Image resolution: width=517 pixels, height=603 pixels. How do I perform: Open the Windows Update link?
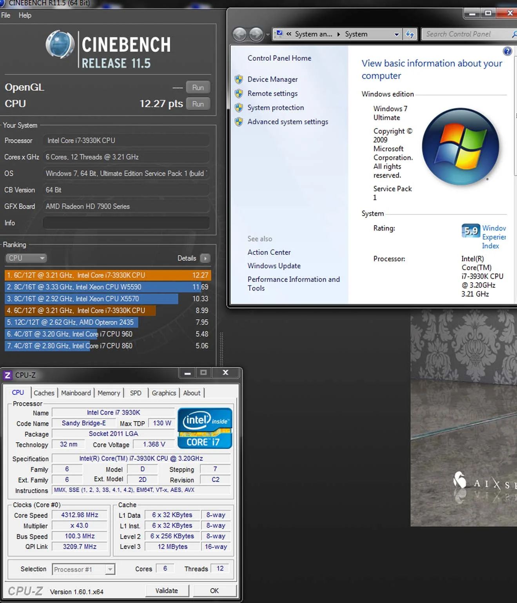274,266
